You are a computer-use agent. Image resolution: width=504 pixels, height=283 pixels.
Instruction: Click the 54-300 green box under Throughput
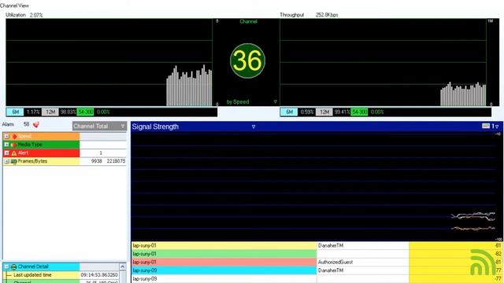pos(359,112)
